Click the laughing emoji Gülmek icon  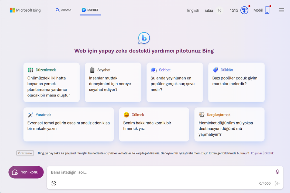126,115
